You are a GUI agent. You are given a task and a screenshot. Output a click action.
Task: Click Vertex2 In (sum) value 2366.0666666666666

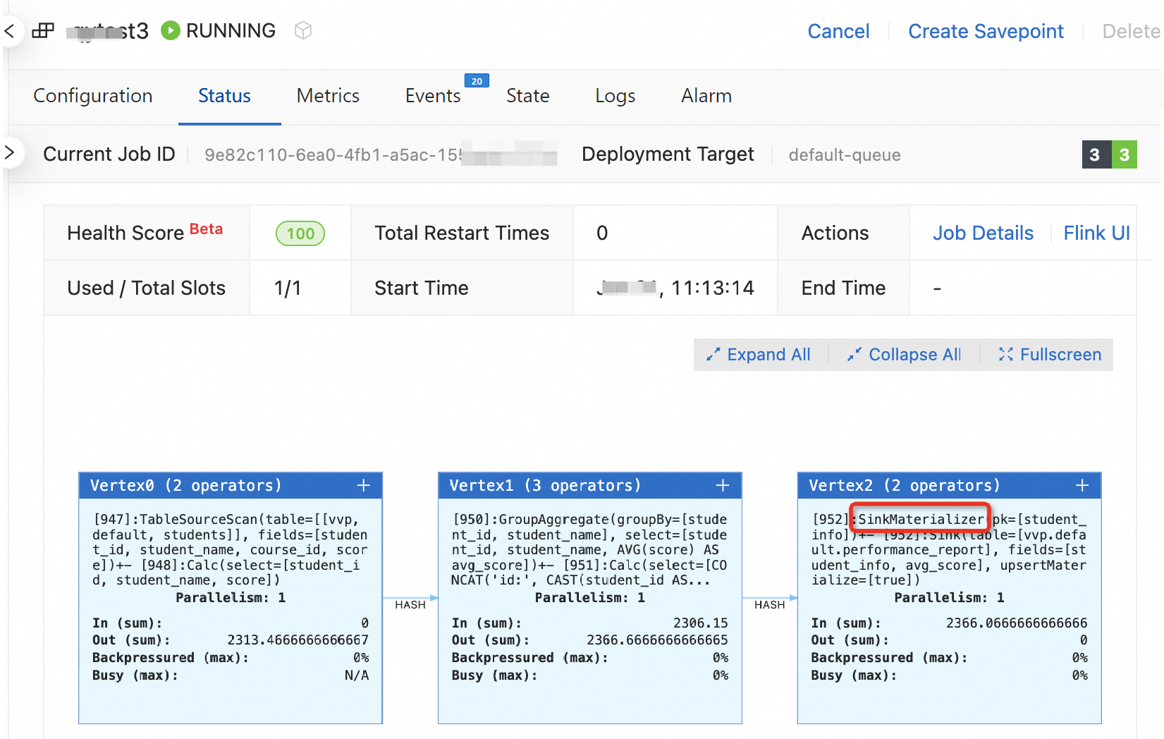[1017, 623]
